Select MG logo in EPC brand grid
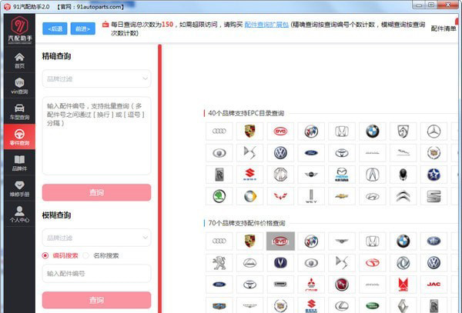The height and width of the screenshot is (313, 462). (x=280, y=175)
